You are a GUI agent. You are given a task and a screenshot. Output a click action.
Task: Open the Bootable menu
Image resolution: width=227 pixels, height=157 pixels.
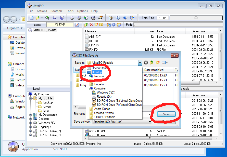coord(56,11)
